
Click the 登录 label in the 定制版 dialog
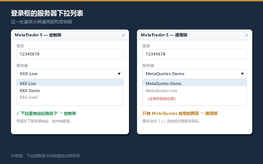(20, 46)
